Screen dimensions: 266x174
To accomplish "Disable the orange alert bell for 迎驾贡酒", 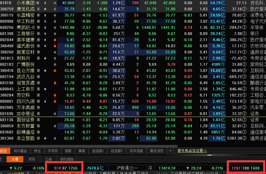I will (x=55, y=83).
